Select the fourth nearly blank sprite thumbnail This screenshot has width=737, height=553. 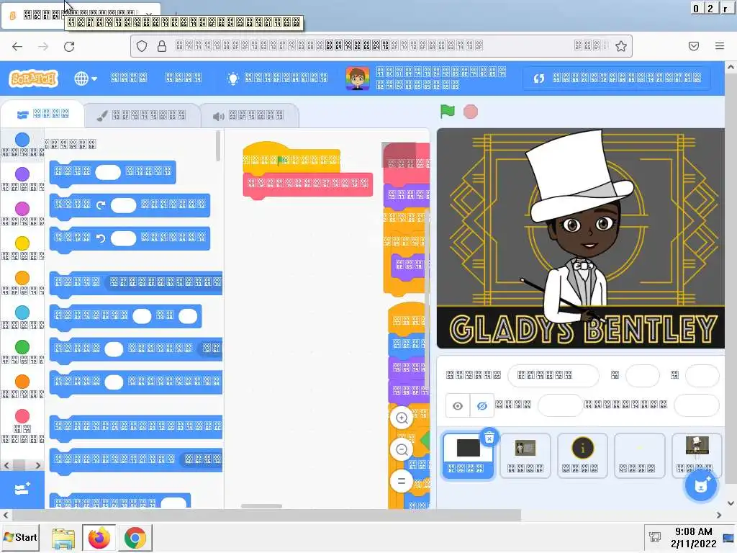[639, 455]
